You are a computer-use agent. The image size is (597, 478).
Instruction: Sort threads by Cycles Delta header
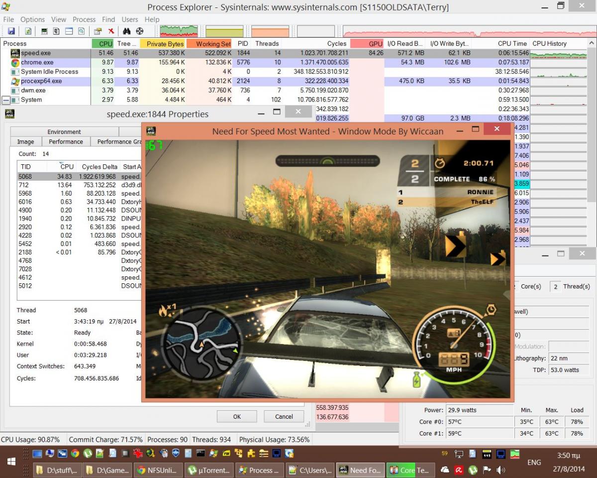99,167
